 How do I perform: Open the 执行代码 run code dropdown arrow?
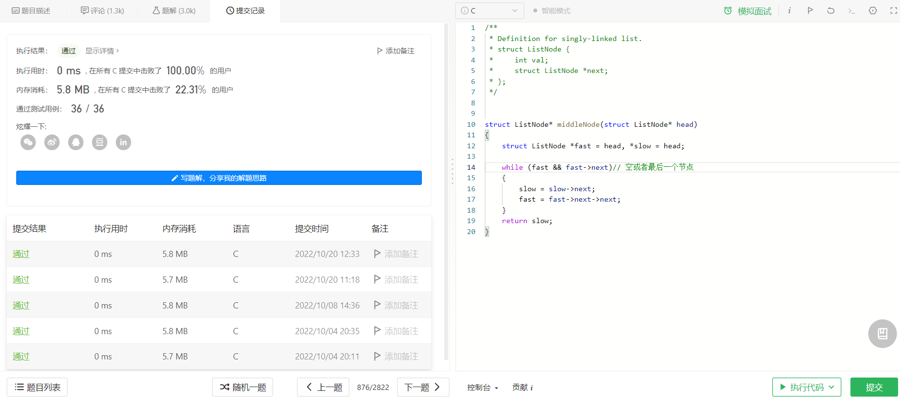click(x=832, y=387)
